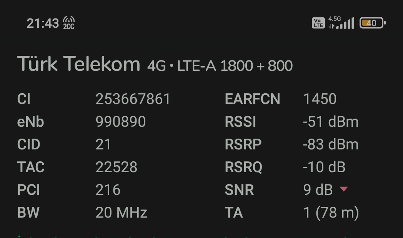This screenshot has height=238, width=403.
Task: Select the PCI value 216
Action: (108, 189)
